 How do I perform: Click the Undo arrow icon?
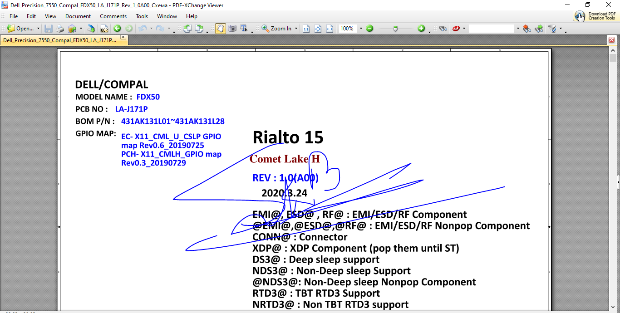point(142,29)
